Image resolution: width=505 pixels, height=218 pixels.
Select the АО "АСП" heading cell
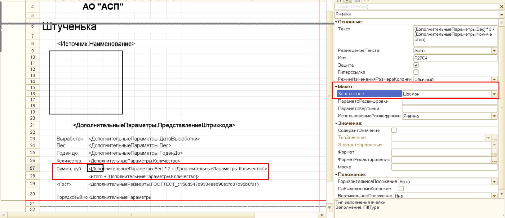tap(103, 7)
